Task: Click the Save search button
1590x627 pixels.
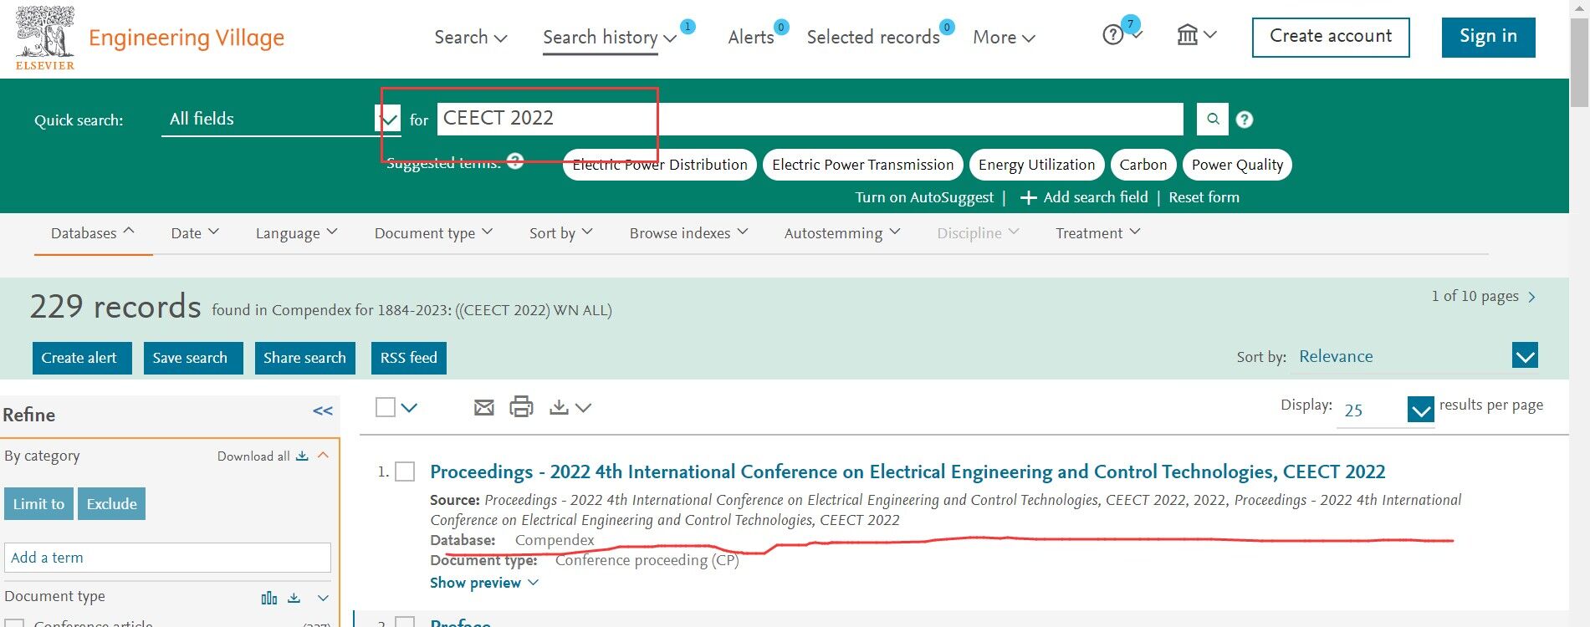Action: [x=193, y=358]
